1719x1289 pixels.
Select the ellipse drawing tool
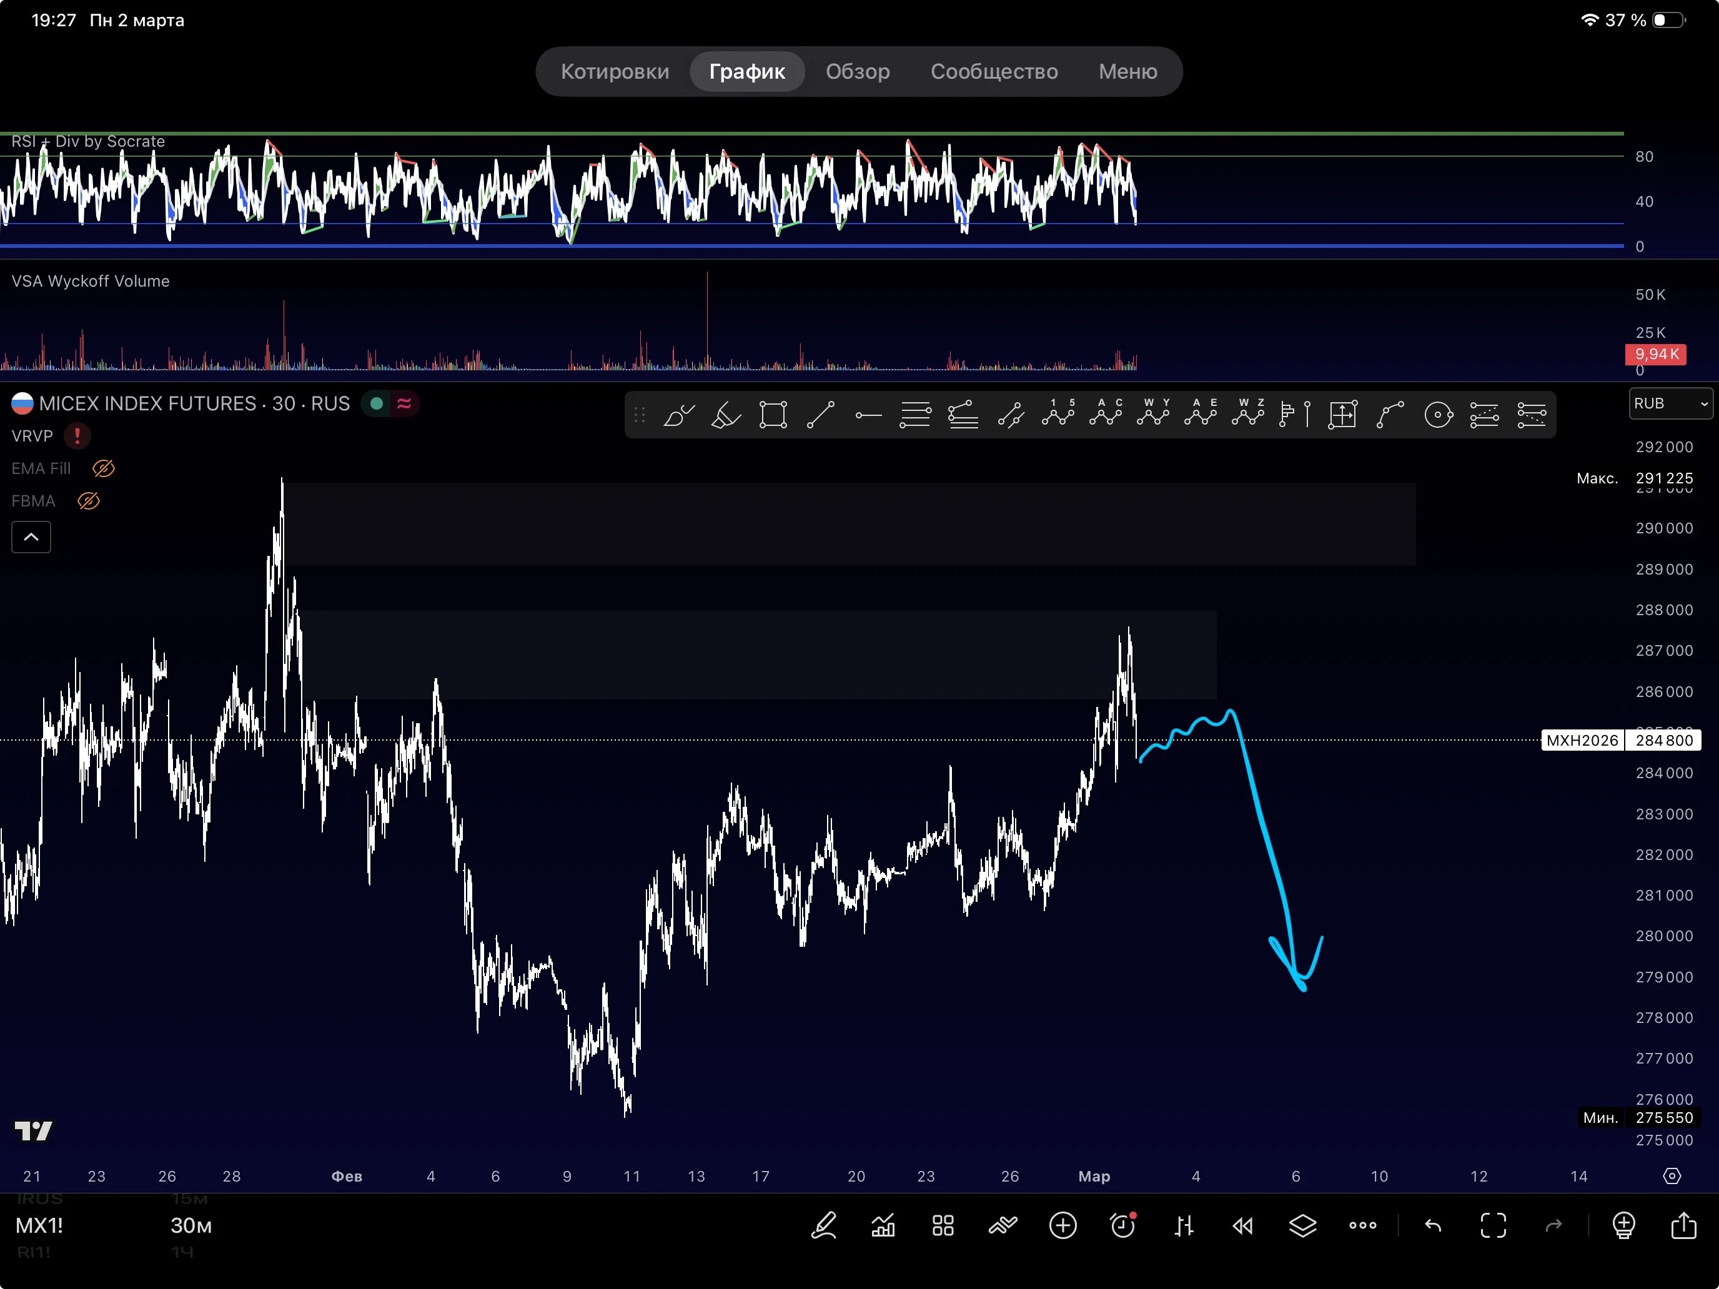[x=1439, y=415]
